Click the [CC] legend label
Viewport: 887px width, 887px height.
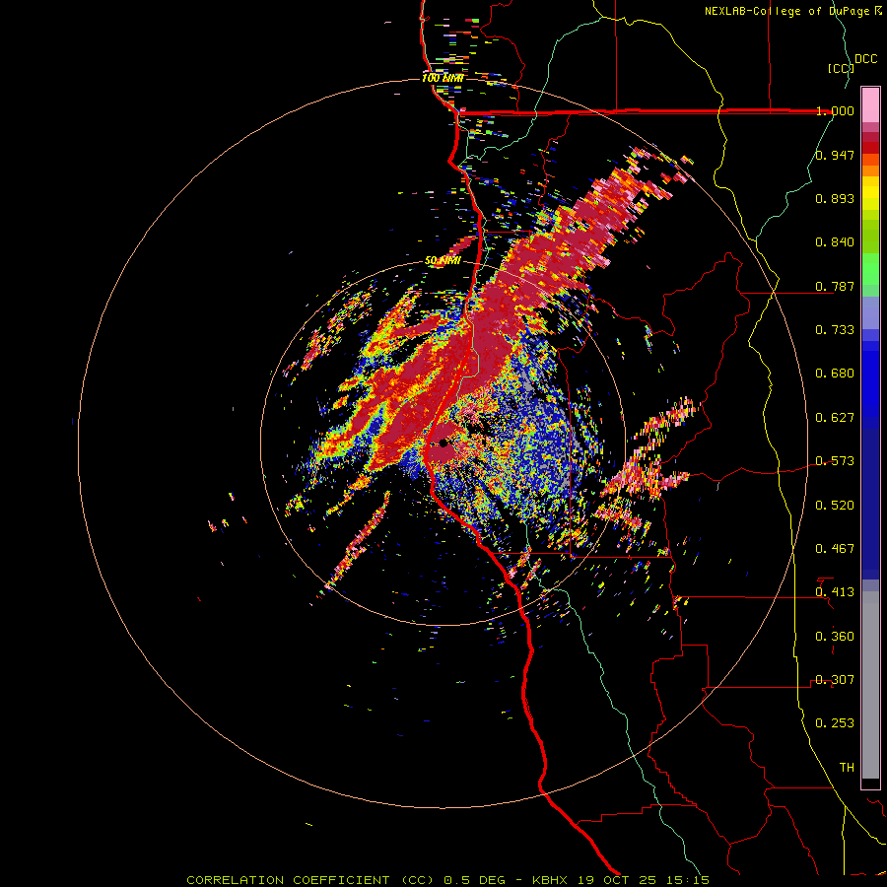pos(841,68)
